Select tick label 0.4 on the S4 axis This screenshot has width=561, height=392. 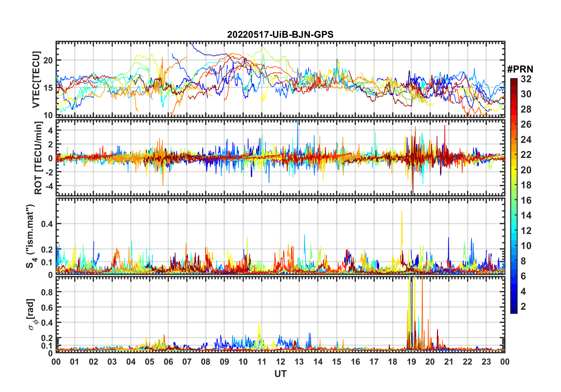47,224
